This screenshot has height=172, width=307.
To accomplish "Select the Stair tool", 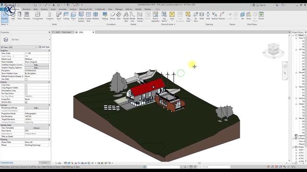I will [118, 16].
